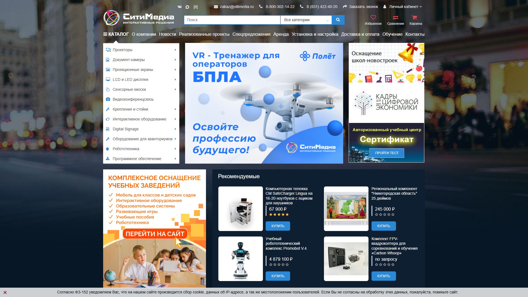
Task: Open the Promobot V.4. product image
Action: click(241, 259)
